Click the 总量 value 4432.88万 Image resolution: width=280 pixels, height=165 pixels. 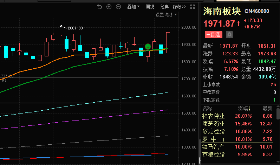point(265,69)
